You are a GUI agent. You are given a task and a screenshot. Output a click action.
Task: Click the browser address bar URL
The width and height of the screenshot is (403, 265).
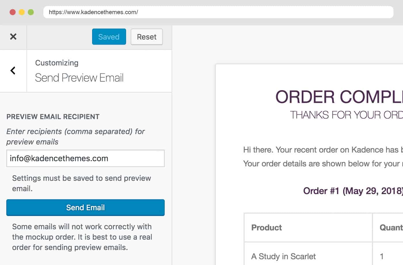[93, 12]
